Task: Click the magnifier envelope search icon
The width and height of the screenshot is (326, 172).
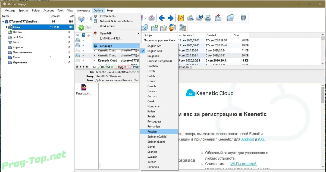Action: click(x=190, y=18)
